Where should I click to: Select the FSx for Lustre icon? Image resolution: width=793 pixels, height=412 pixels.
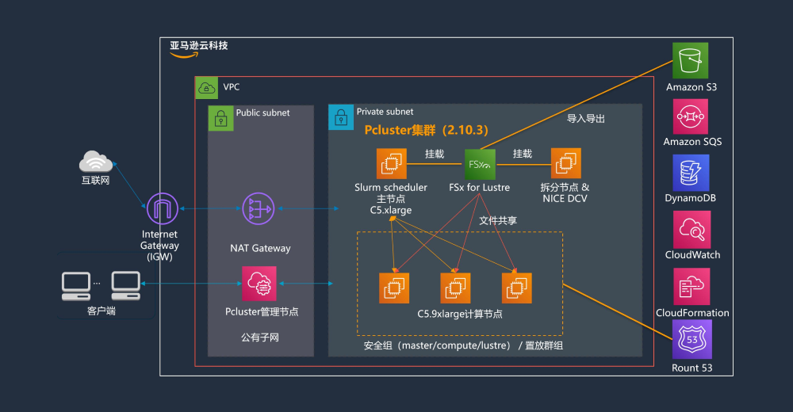pos(480,164)
